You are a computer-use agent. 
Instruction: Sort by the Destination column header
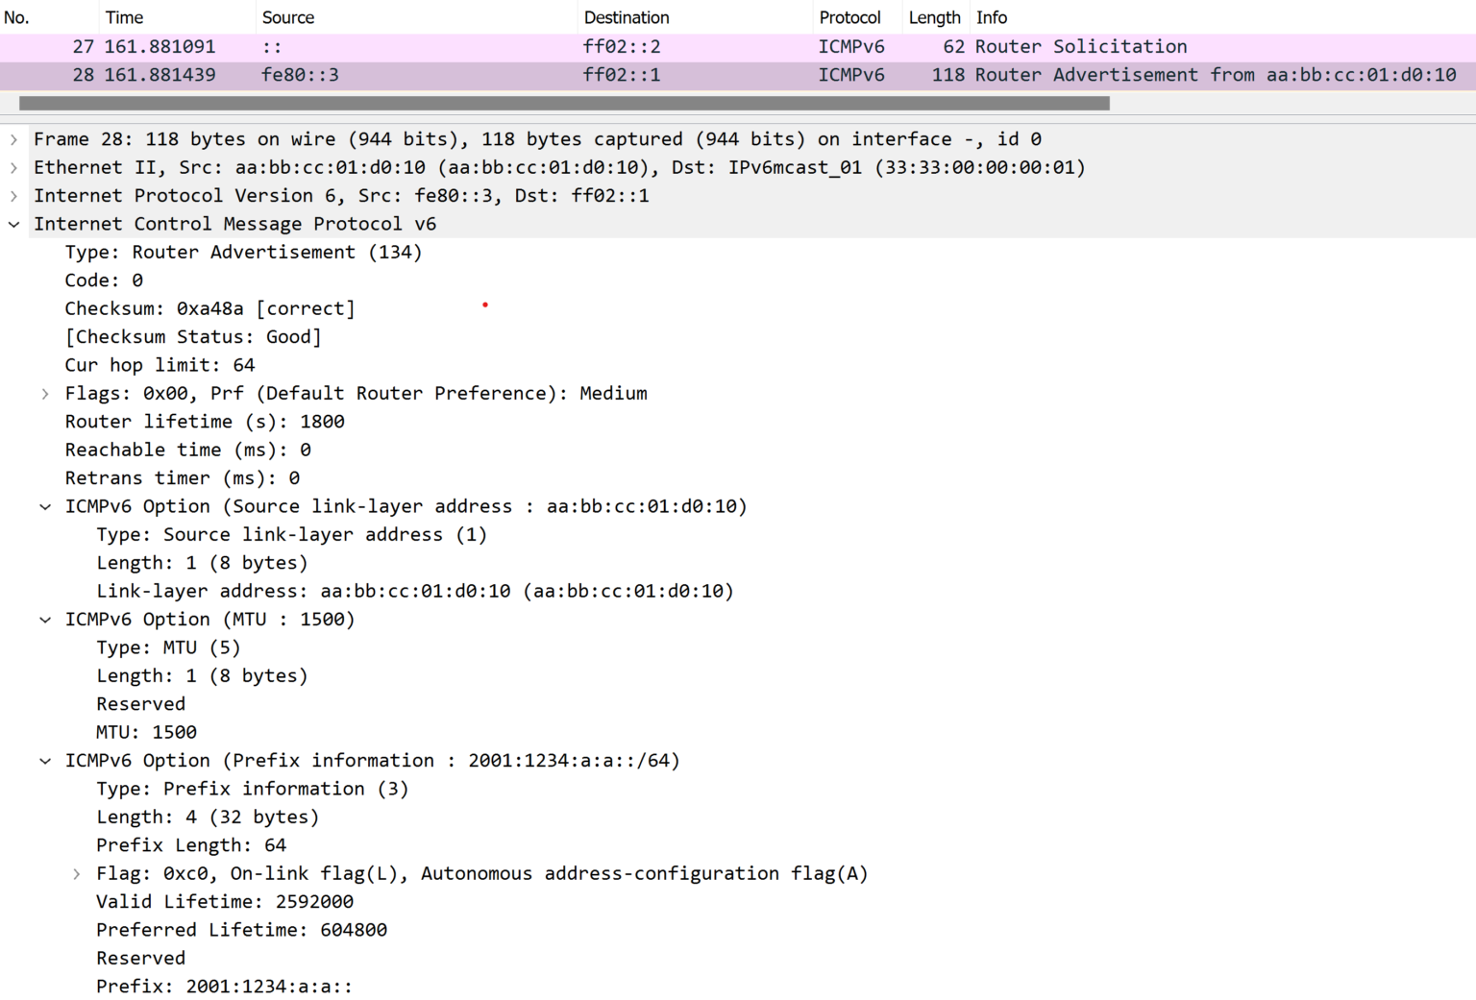point(627,17)
